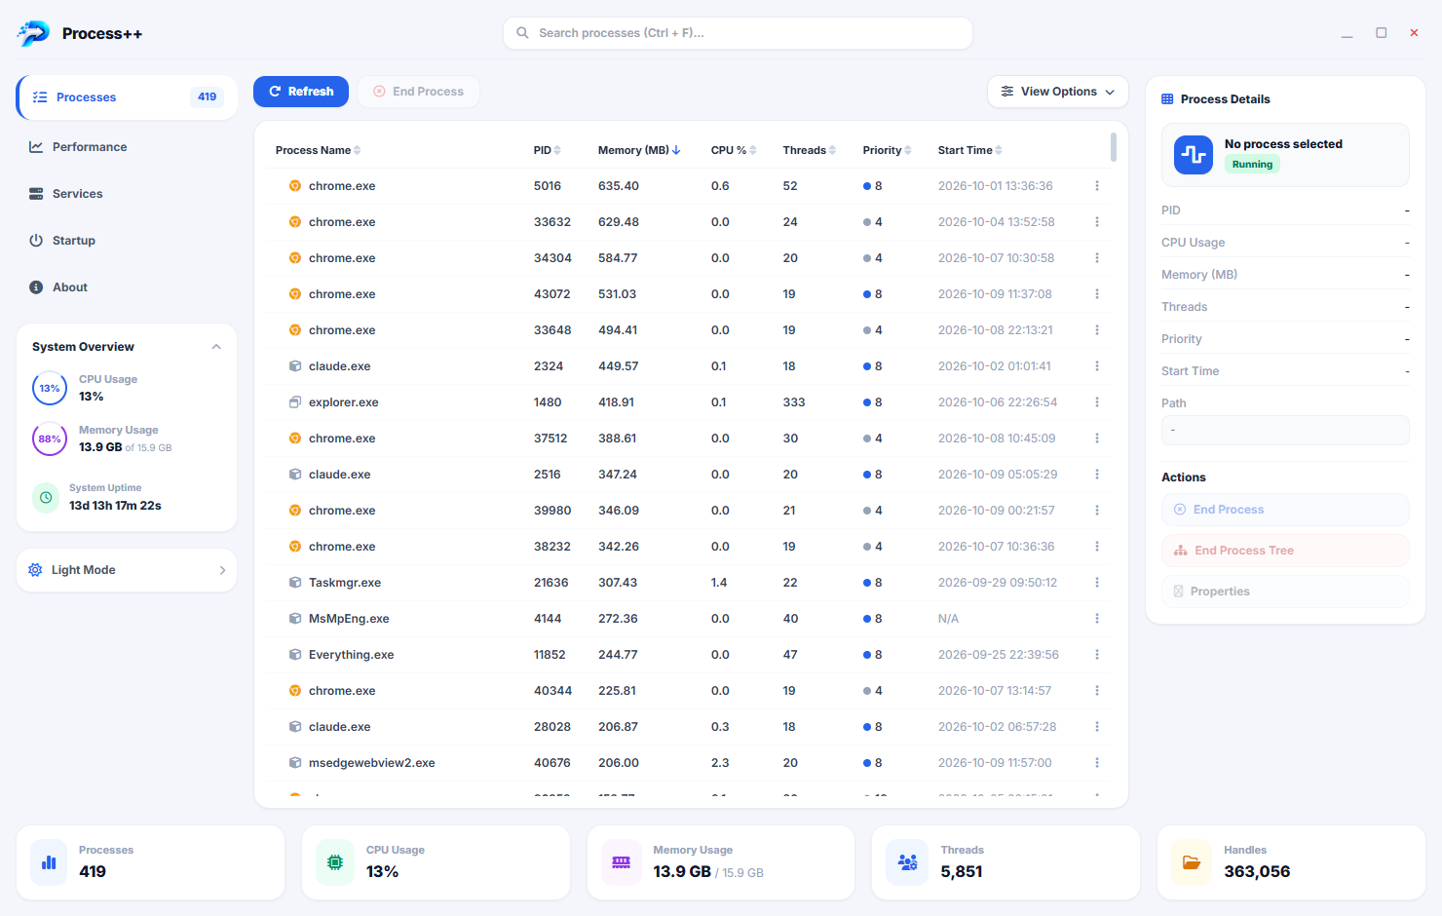Sort by Threads column
The height and width of the screenshot is (916, 1442).
809,150
